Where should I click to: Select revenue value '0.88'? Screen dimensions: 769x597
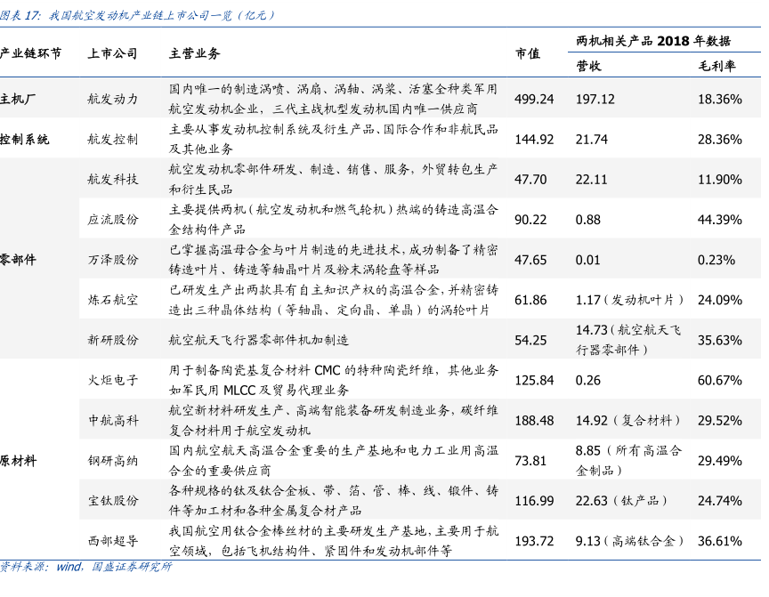[588, 220]
